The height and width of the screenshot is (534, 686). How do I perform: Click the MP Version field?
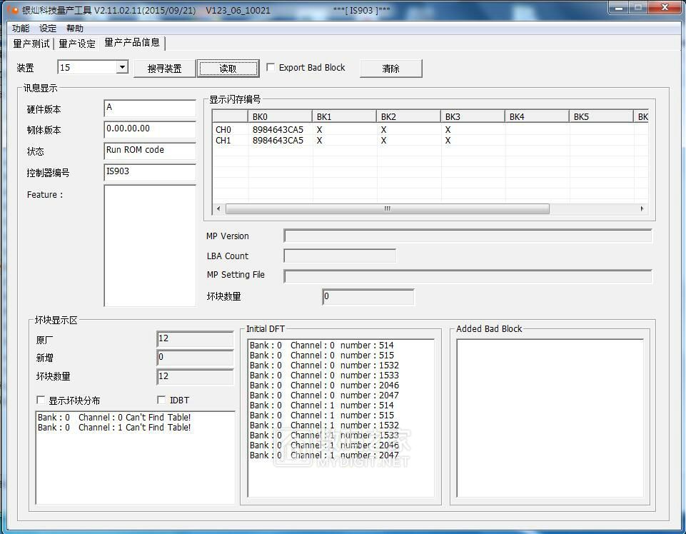click(468, 236)
